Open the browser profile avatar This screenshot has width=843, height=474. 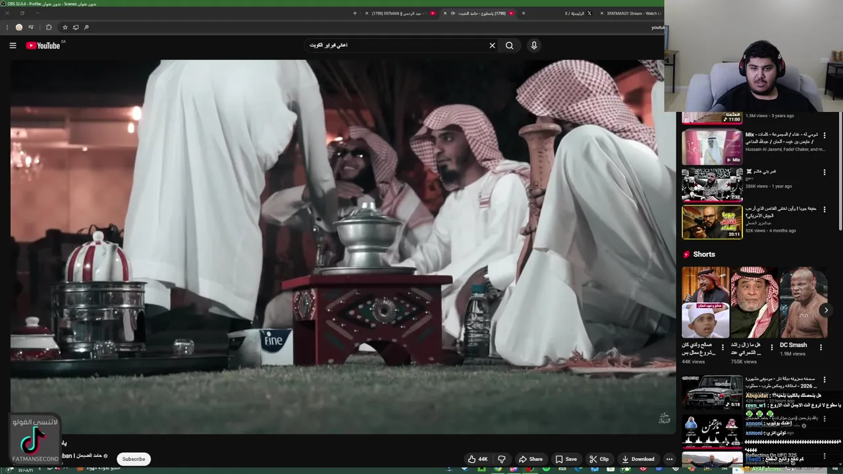(19, 27)
